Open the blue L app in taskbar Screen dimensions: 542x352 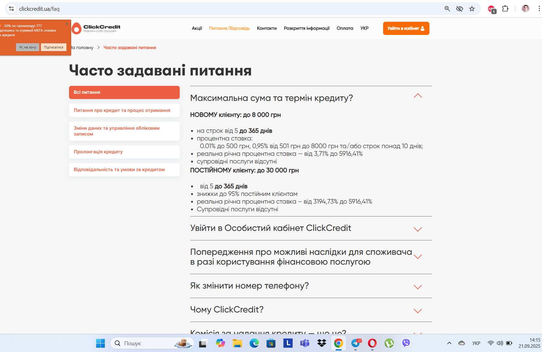(x=288, y=343)
